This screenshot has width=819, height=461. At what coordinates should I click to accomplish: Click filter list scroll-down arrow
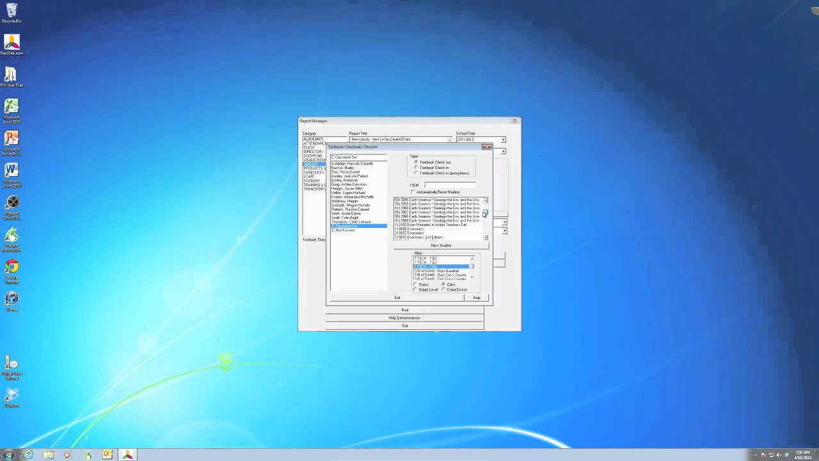click(x=472, y=277)
